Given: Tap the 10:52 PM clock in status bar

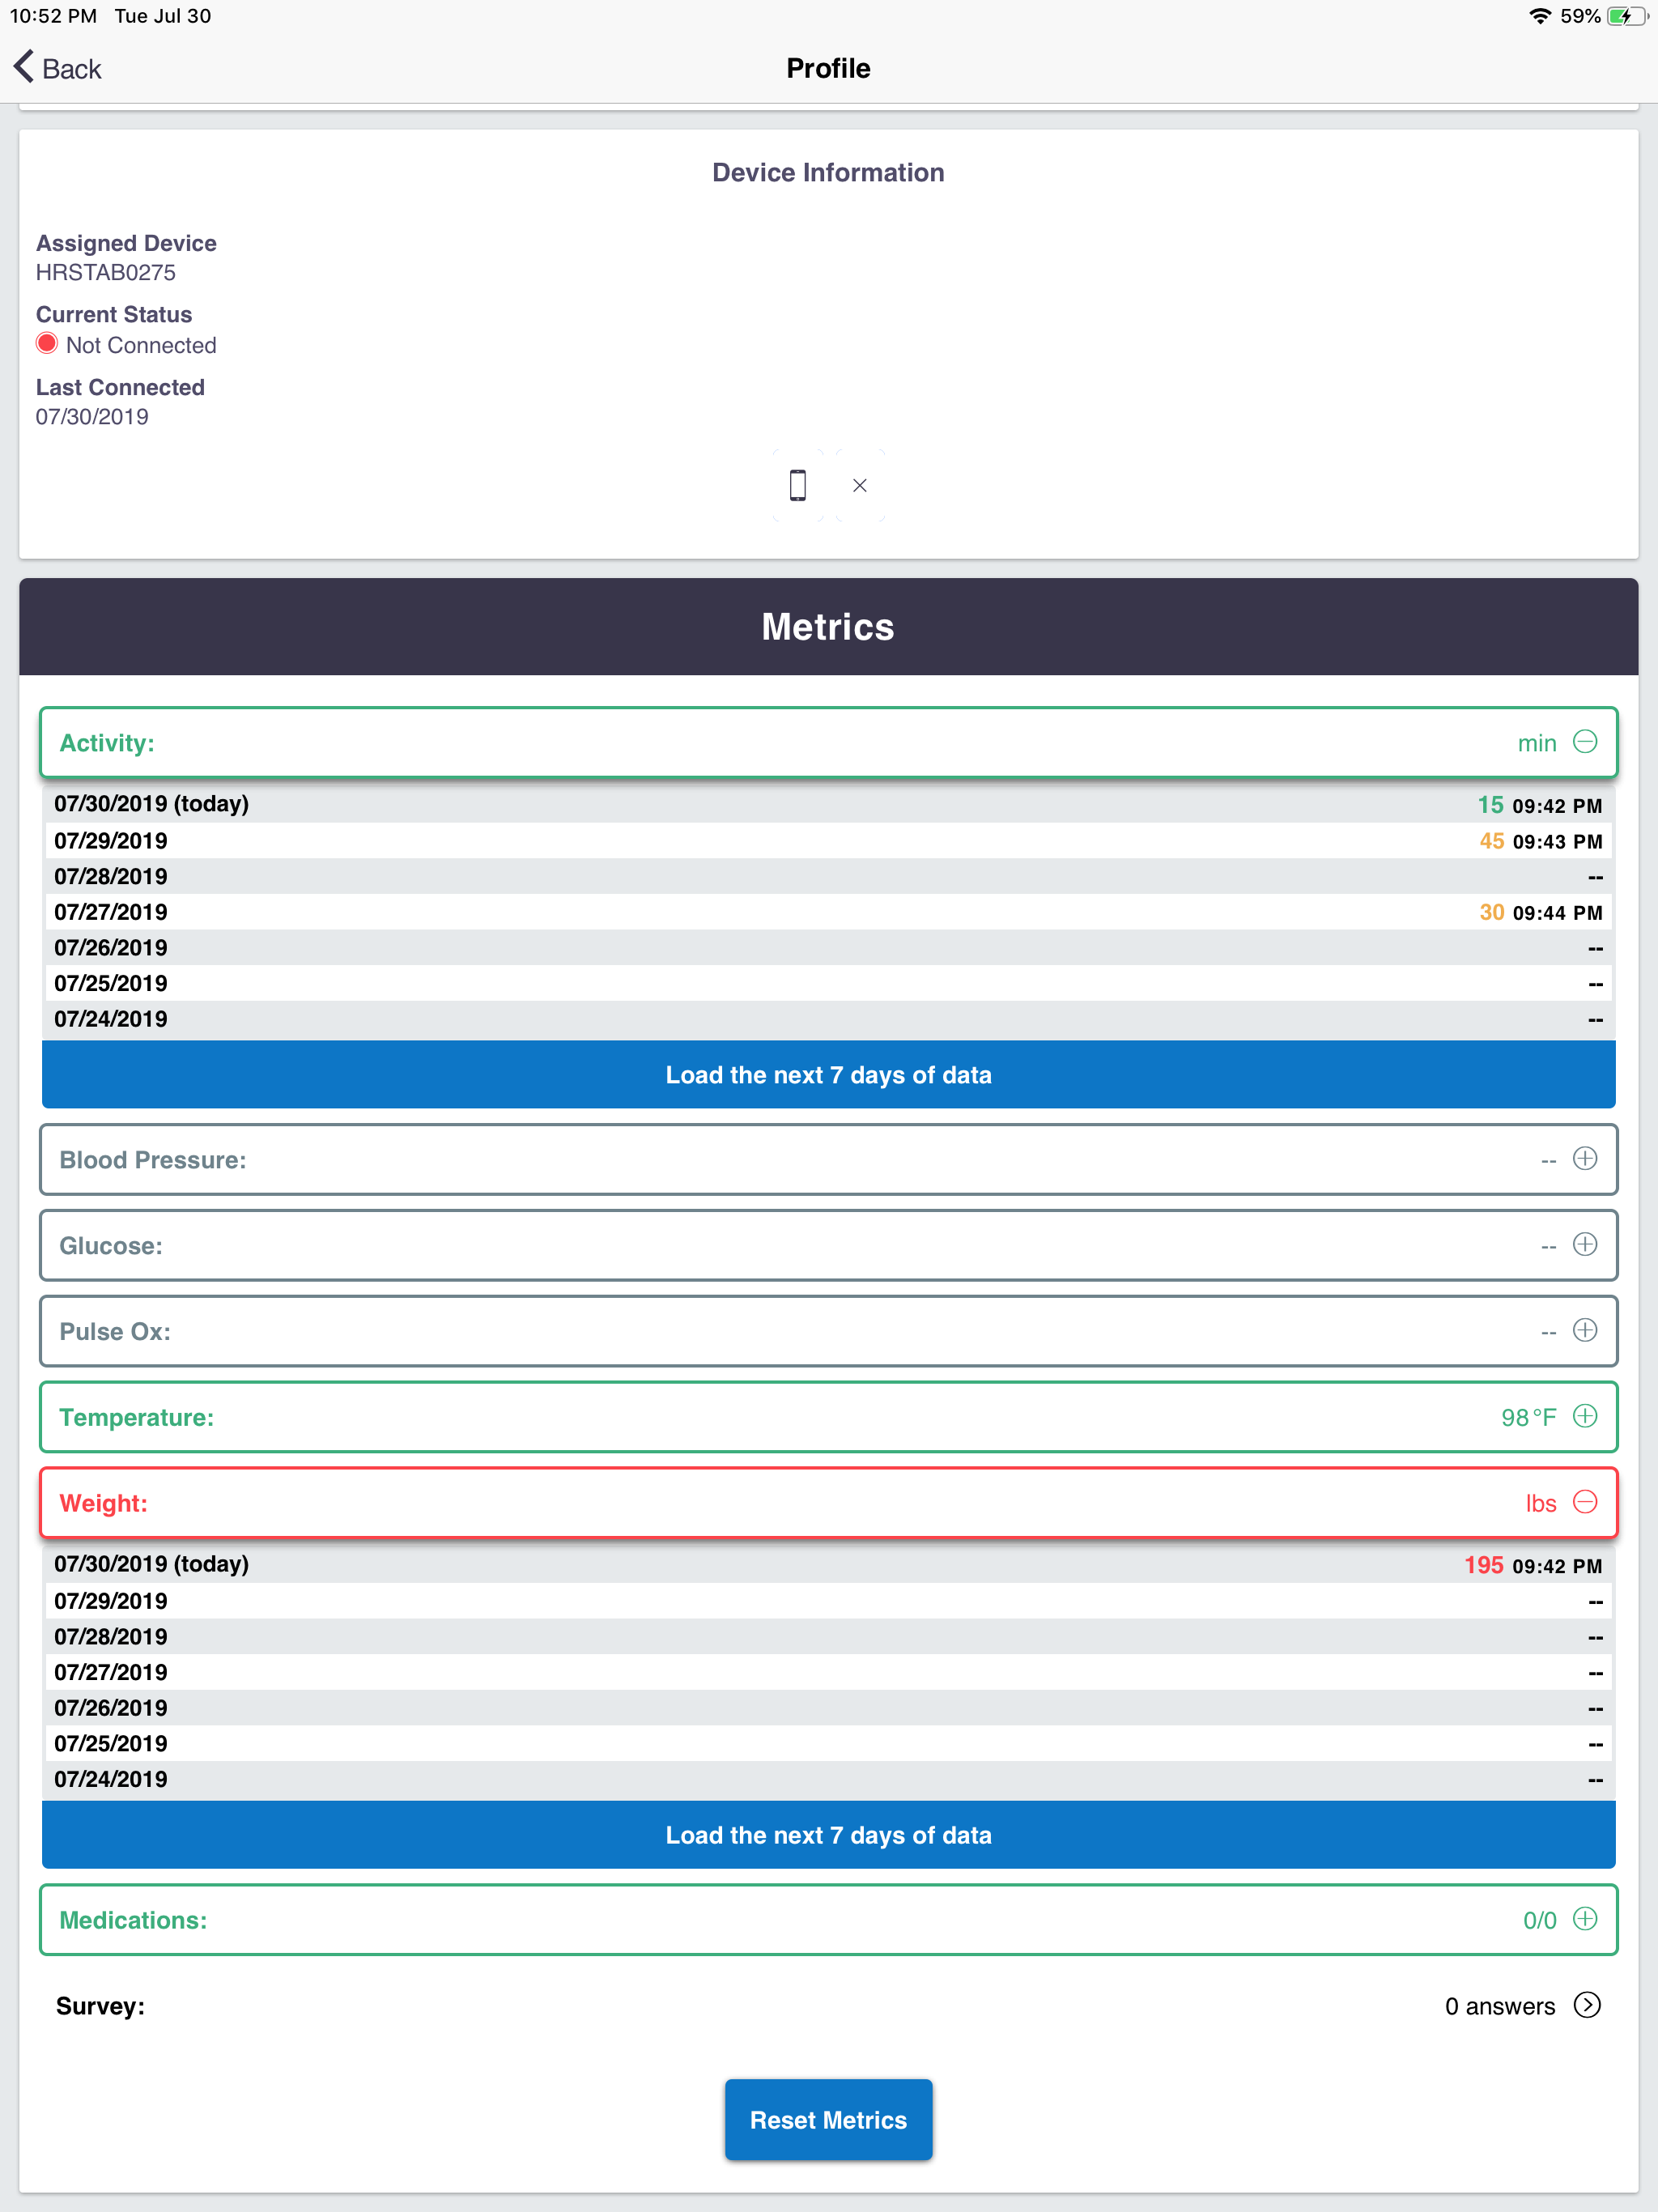Looking at the screenshot, I should point(53,16).
